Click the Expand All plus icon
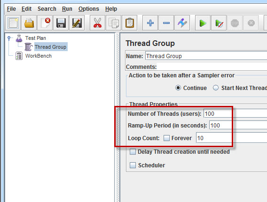Viewport: 267px width, 202px height. coord(150,23)
